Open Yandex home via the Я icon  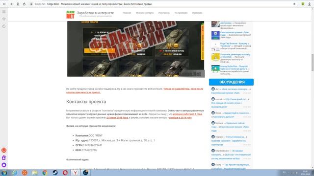pos(18,4)
